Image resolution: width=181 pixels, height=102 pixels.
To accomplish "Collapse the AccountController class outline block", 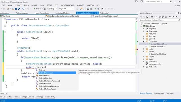I will click(x=5, y=25).
